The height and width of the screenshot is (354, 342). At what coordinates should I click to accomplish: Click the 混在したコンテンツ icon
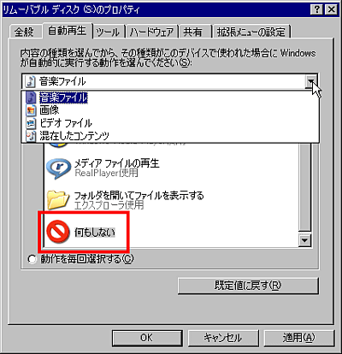tap(31, 136)
